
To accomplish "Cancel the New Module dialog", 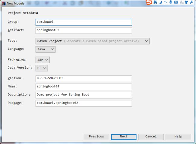I will point(151,137).
